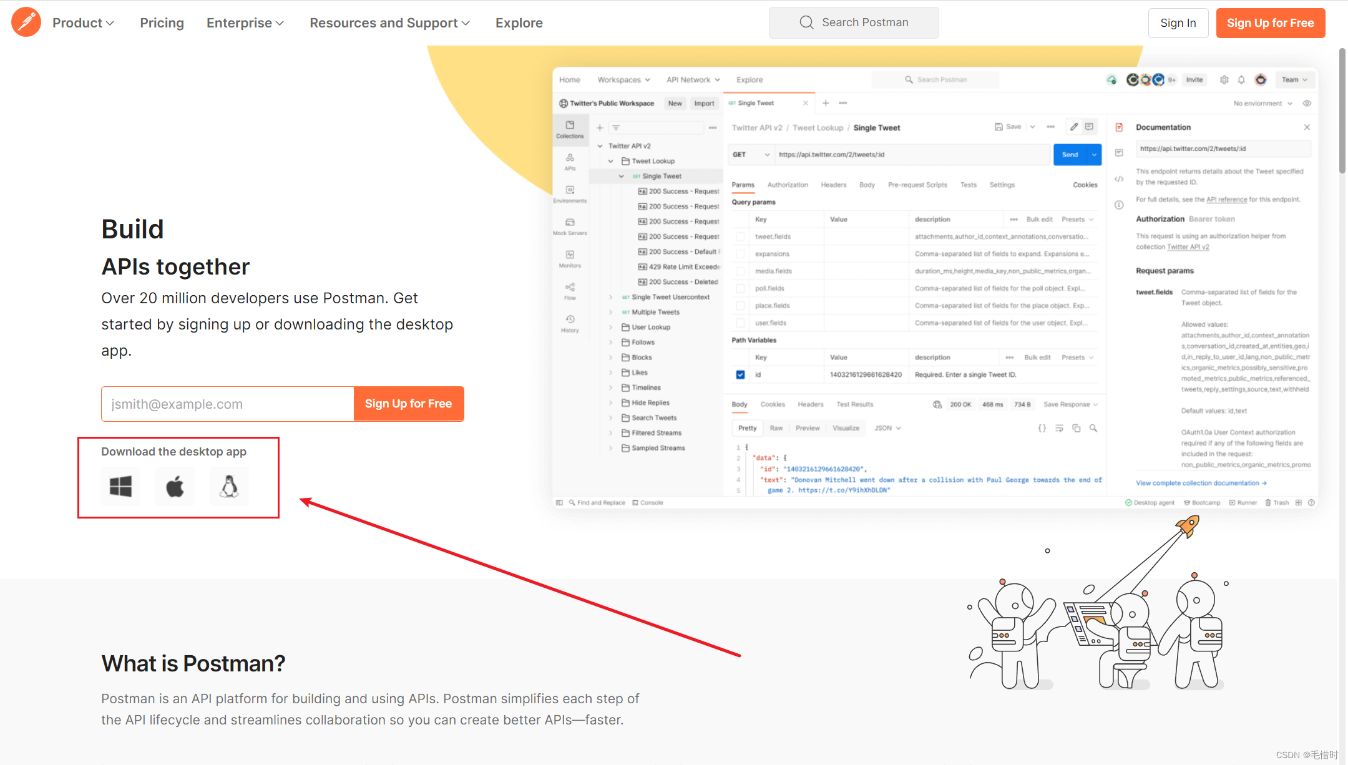Open Explore in the site header
This screenshot has height=765, width=1348.
(x=519, y=23)
